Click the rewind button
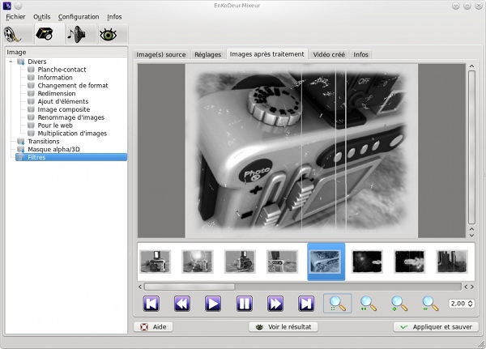This screenshot has height=349, width=486. 182,304
